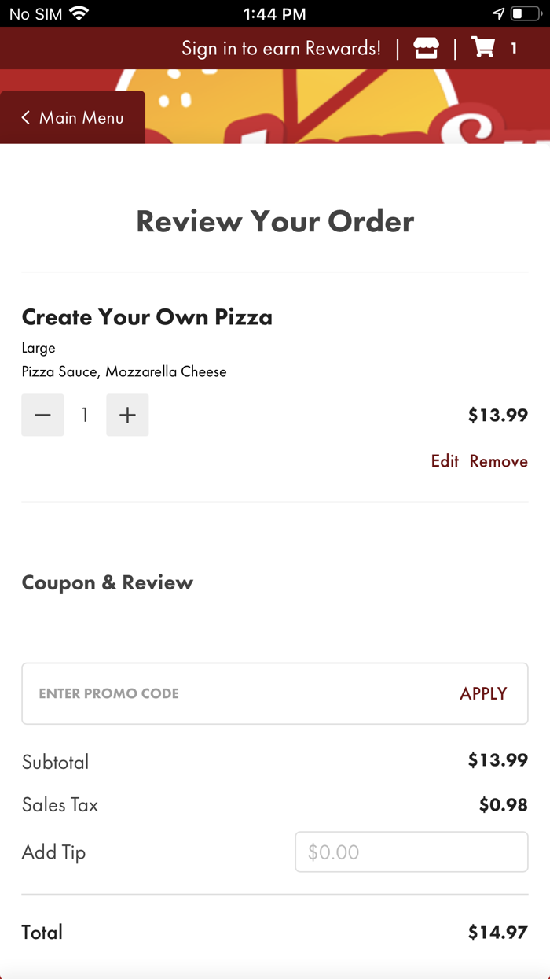
Task: Tap the battery icon in status bar
Action: (525, 13)
